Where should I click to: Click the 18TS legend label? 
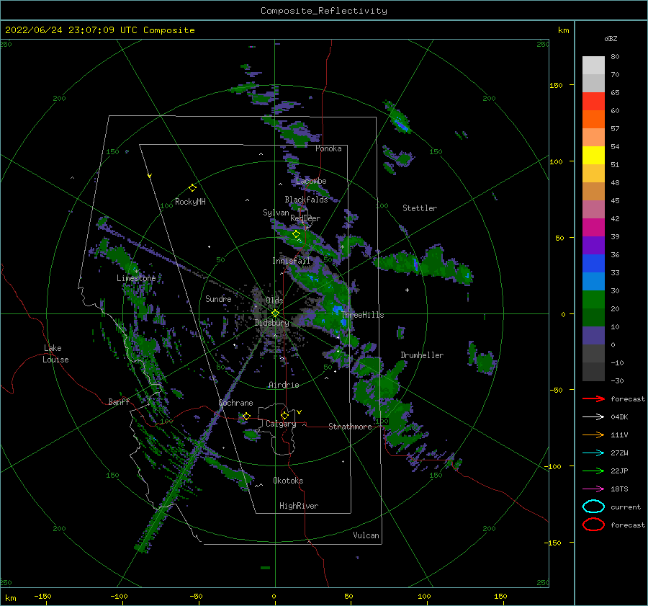619,489
